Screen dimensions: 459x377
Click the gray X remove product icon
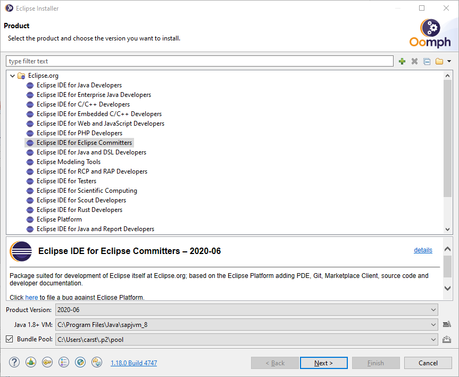[414, 61]
